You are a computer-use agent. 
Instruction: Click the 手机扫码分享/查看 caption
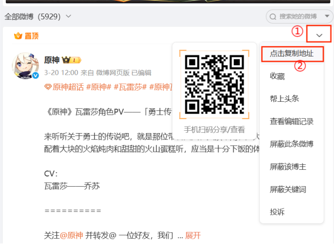tap(214, 129)
